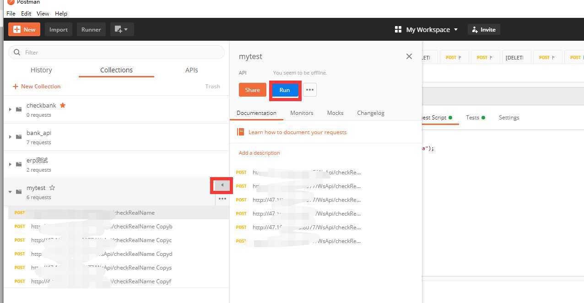Select the checkRealName Copys request
Image resolution: width=584 pixels, height=303 pixels.
pyautogui.click(x=119, y=267)
